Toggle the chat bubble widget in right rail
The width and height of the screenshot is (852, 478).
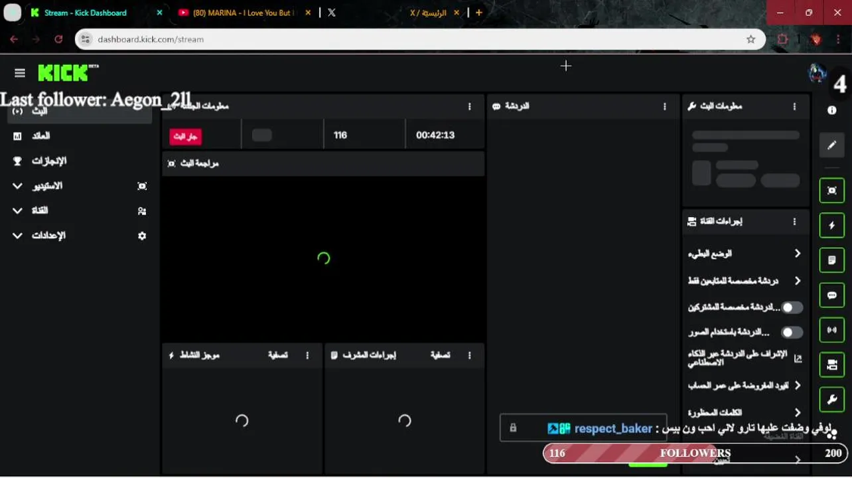831,295
